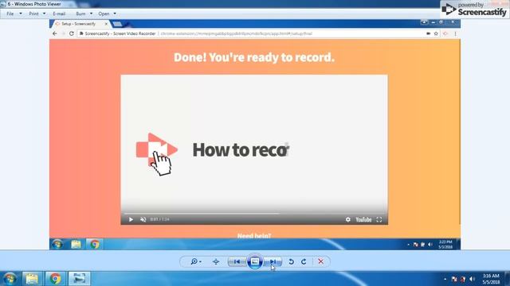Click the Photo Viewer taskbar button
The image size is (510, 286).
click(x=79, y=279)
